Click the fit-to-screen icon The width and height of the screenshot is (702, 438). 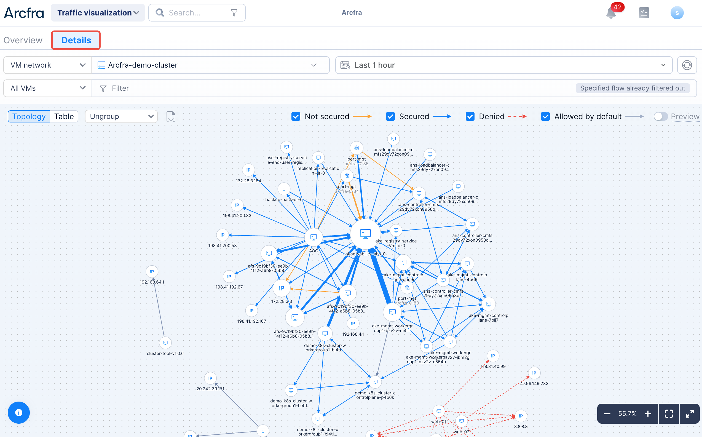(669, 414)
